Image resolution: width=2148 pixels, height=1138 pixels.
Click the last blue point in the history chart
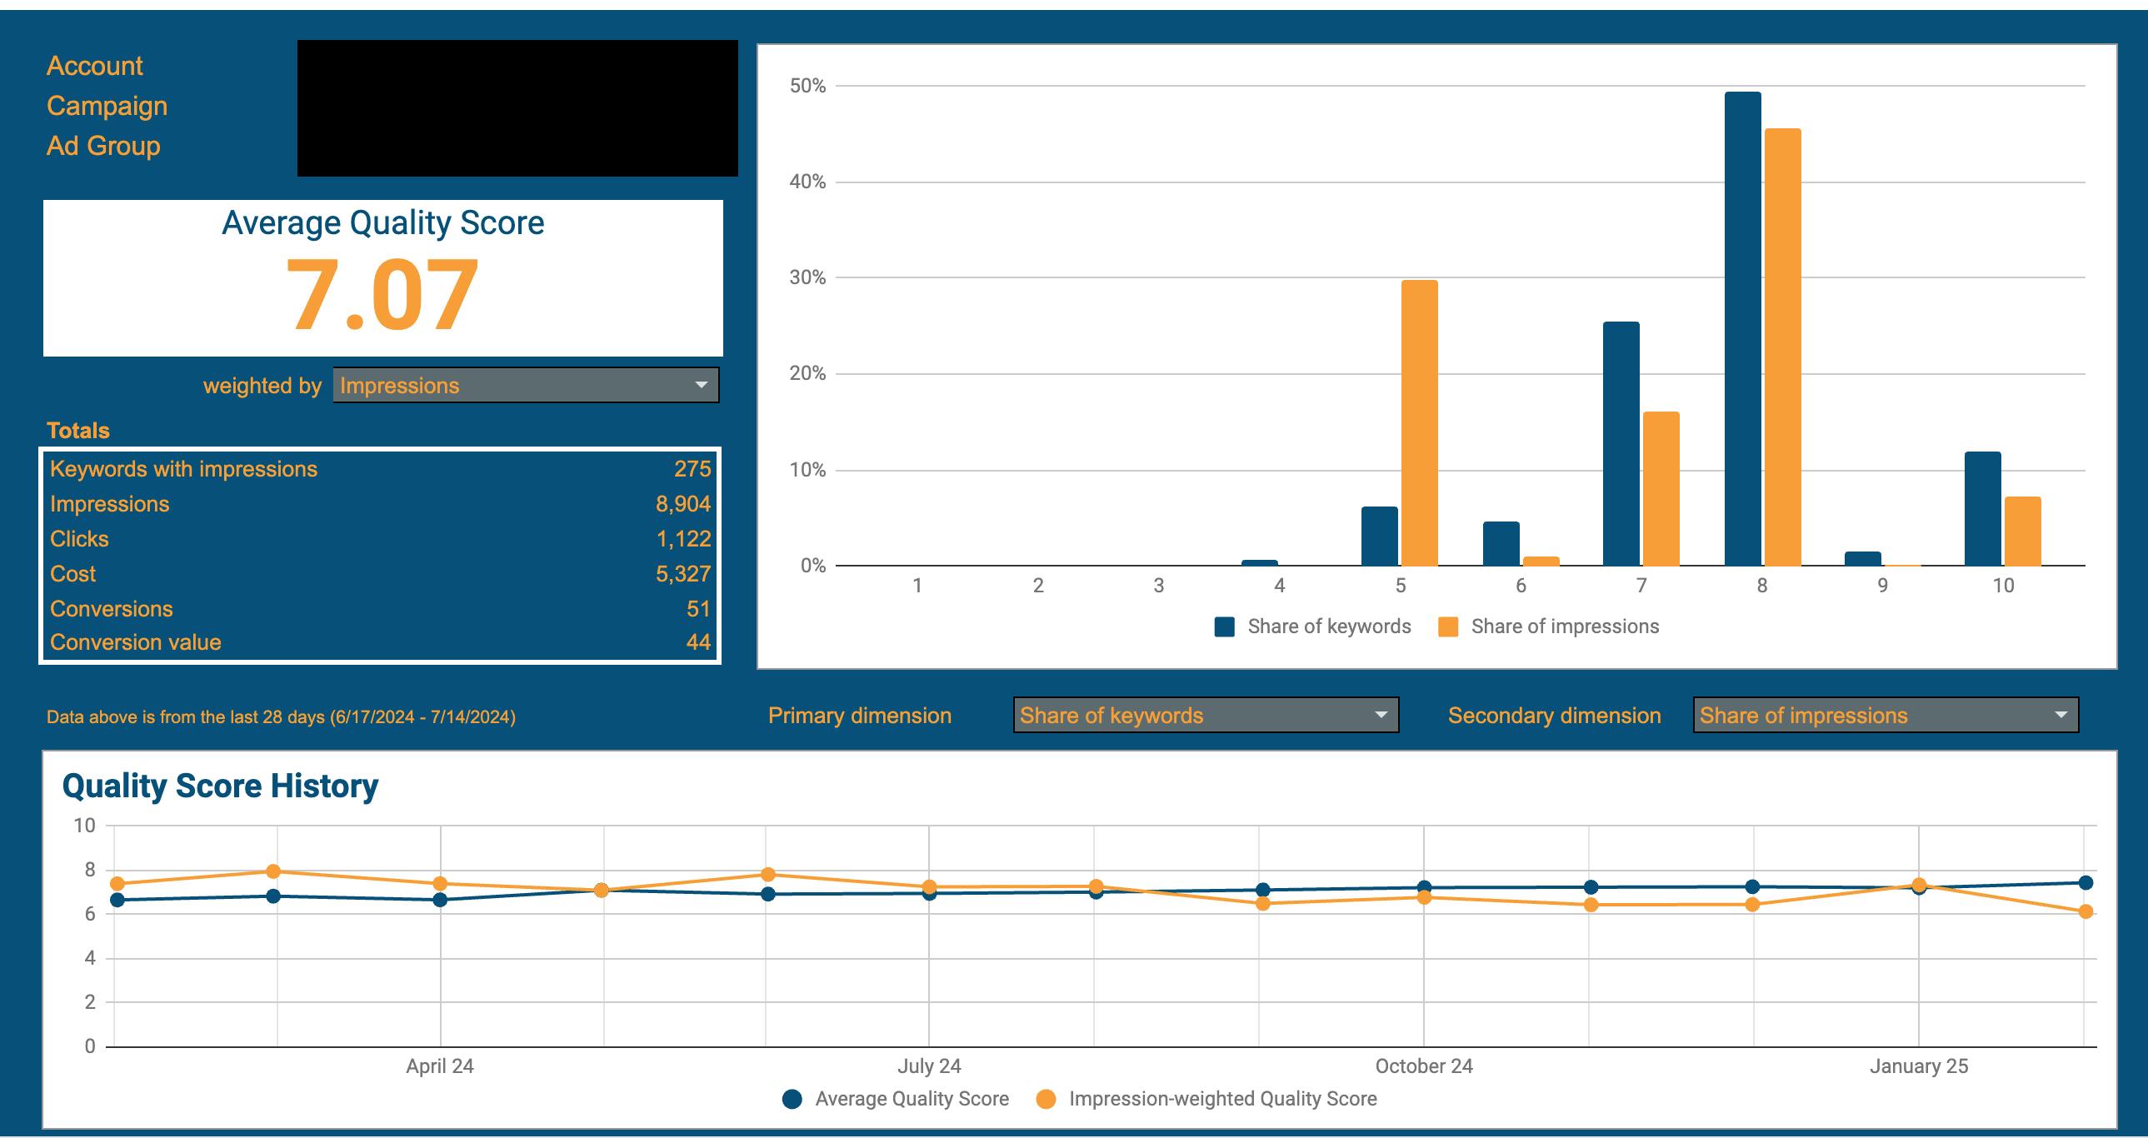tap(2086, 883)
